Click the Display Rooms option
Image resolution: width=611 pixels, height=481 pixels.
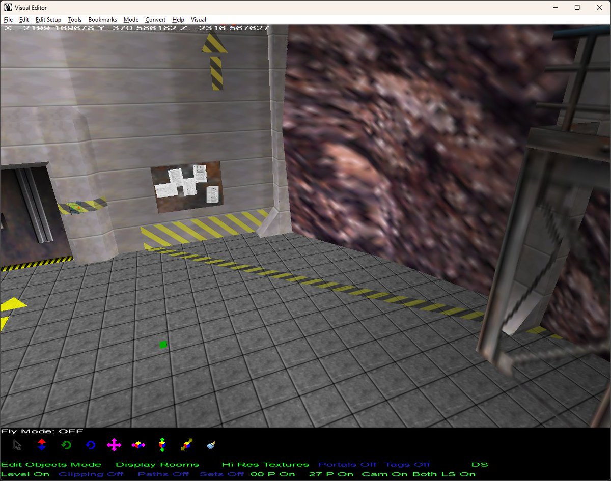tap(157, 464)
